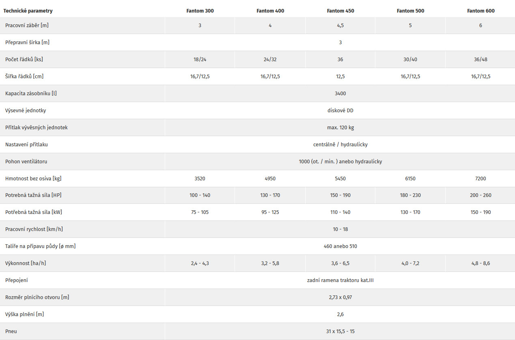Select the Pracovní záběr [m] row label
515x340 pixels.
click(x=27, y=26)
